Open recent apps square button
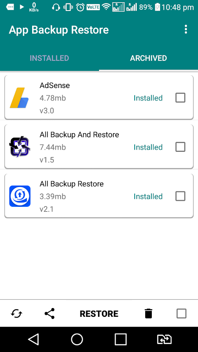The width and height of the screenshot is (198, 352). (121, 339)
